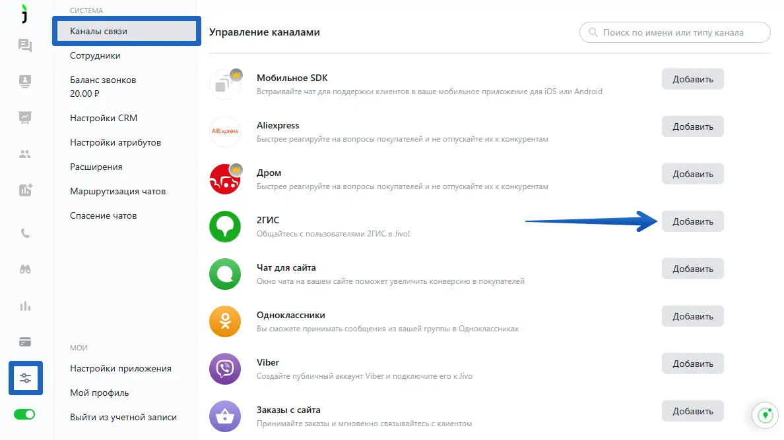Click the Viber description about публичный аккаунт
This screenshot has height=440, width=784.
pyautogui.click(x=364, y=375)
